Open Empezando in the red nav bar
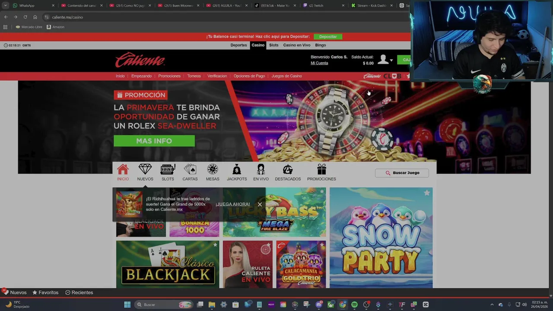Screen dimensions: 553x311 coord(141,76)
